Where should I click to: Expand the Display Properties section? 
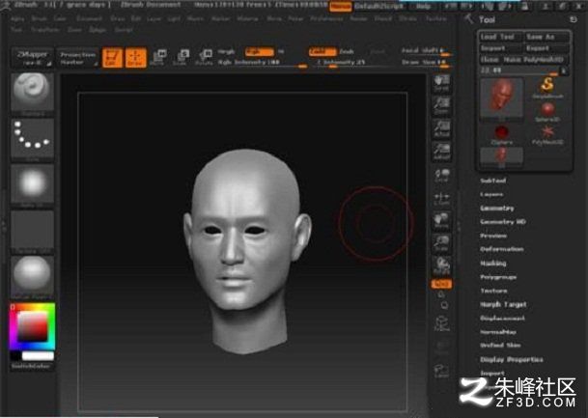click(512, 359)
